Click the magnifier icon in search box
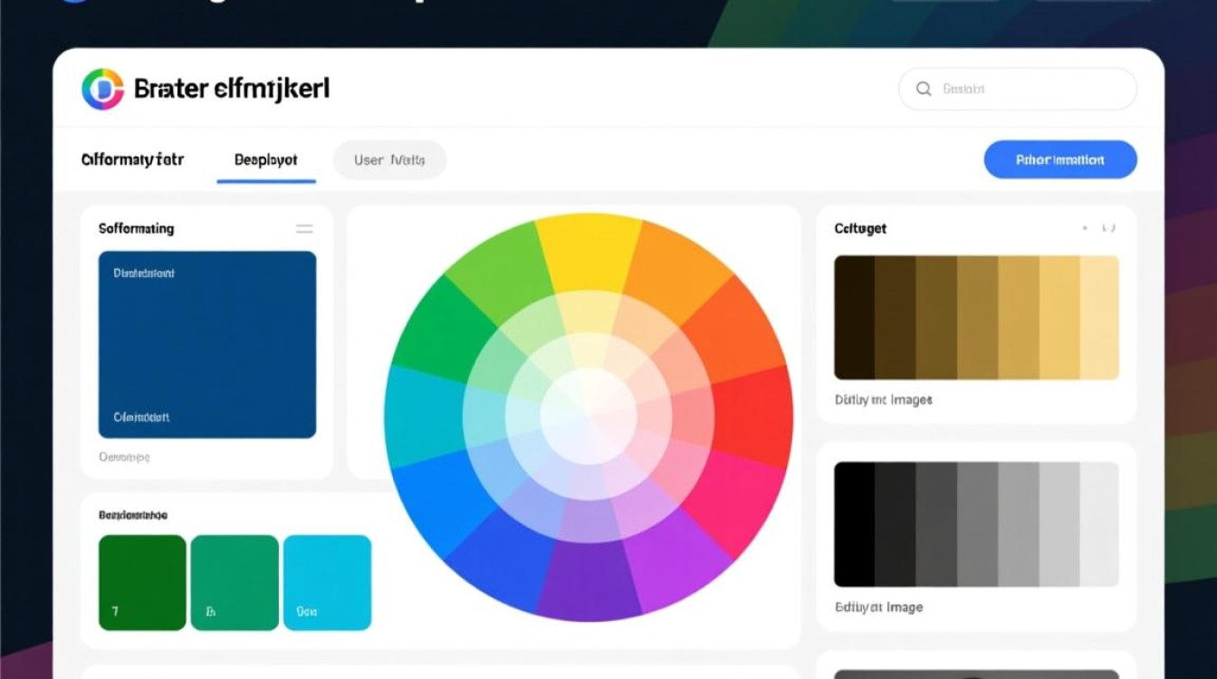Image resolution: width=1217 pixels, height=679 pixels. (924, 89)
